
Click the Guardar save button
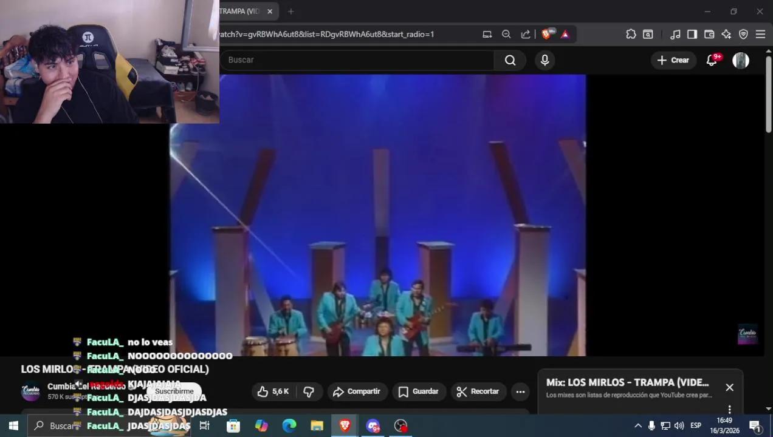point(419,391)
